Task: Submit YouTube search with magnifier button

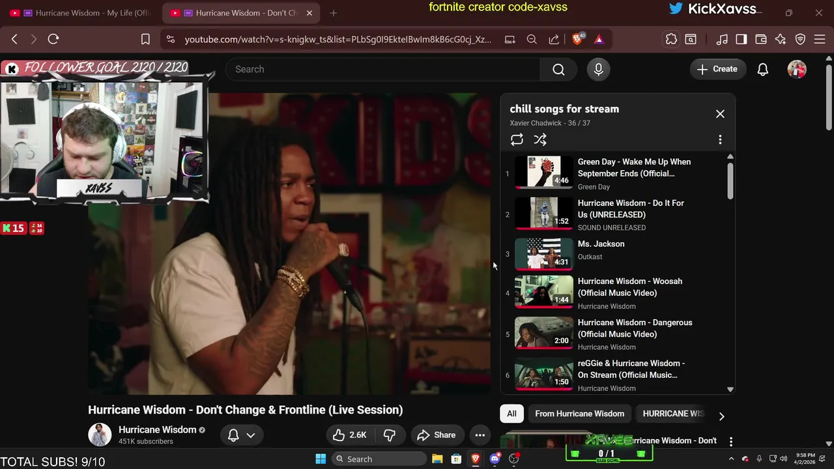Action: pos(558,69)
